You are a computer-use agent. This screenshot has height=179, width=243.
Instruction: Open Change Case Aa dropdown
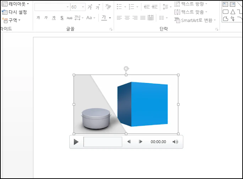coord(91,18)
